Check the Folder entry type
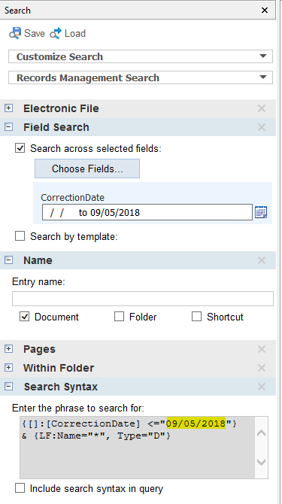Viewport: 282px width, 504px height. [119, 317]
